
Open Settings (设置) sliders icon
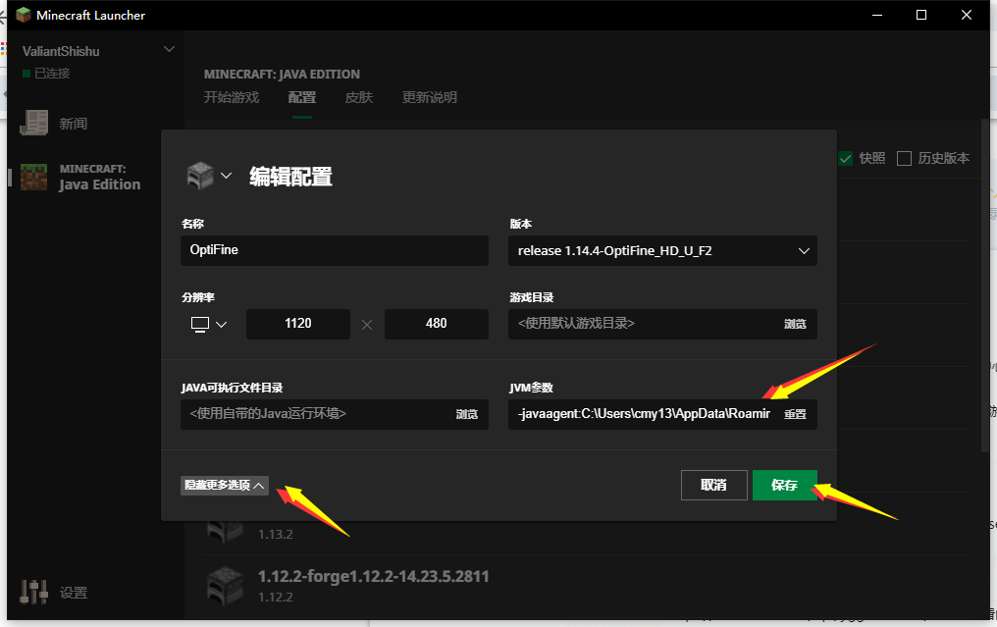pos(33,592)
